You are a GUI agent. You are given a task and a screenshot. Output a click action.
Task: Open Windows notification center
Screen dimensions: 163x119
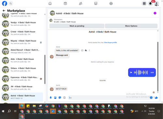(159, 111)
